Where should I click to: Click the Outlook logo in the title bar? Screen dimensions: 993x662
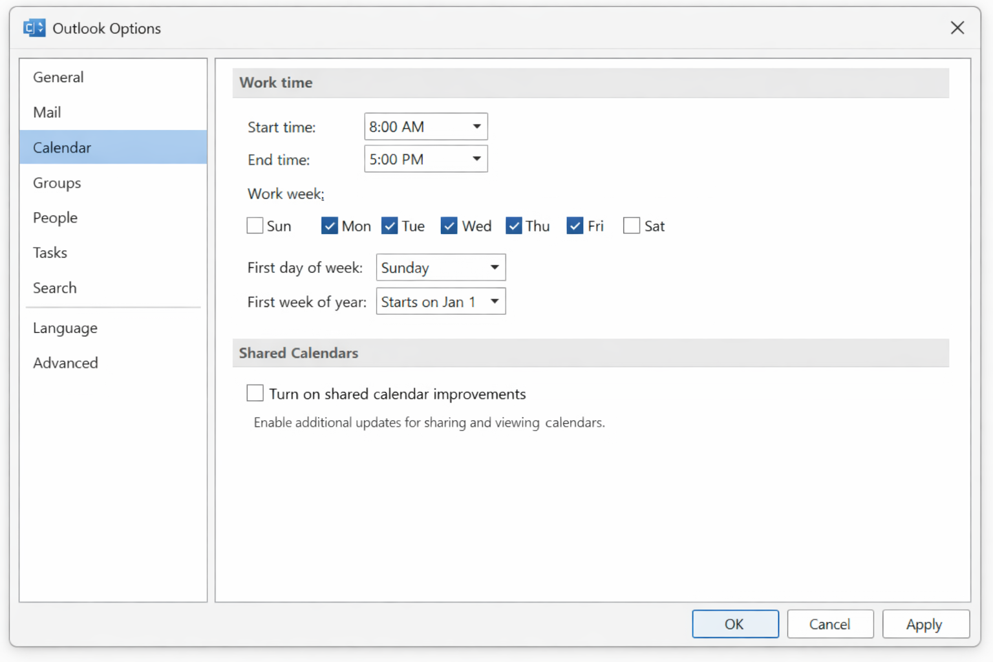(x=34, y=28)
